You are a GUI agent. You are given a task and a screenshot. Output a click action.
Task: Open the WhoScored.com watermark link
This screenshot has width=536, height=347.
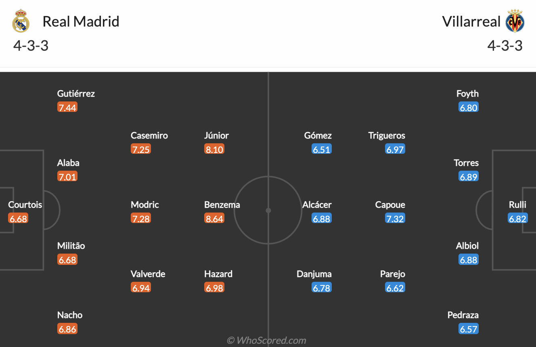pos(266,341)
